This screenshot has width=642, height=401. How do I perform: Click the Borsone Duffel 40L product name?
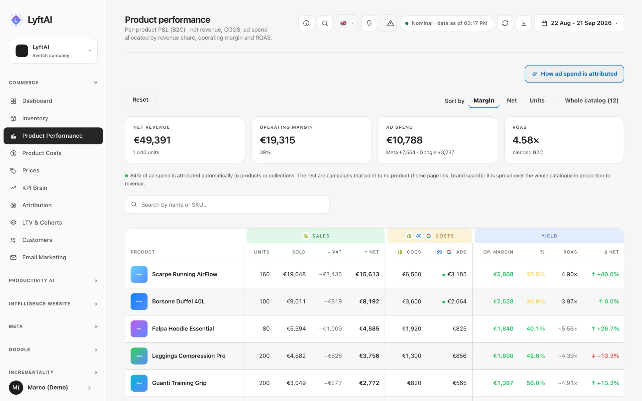(179, 301)
